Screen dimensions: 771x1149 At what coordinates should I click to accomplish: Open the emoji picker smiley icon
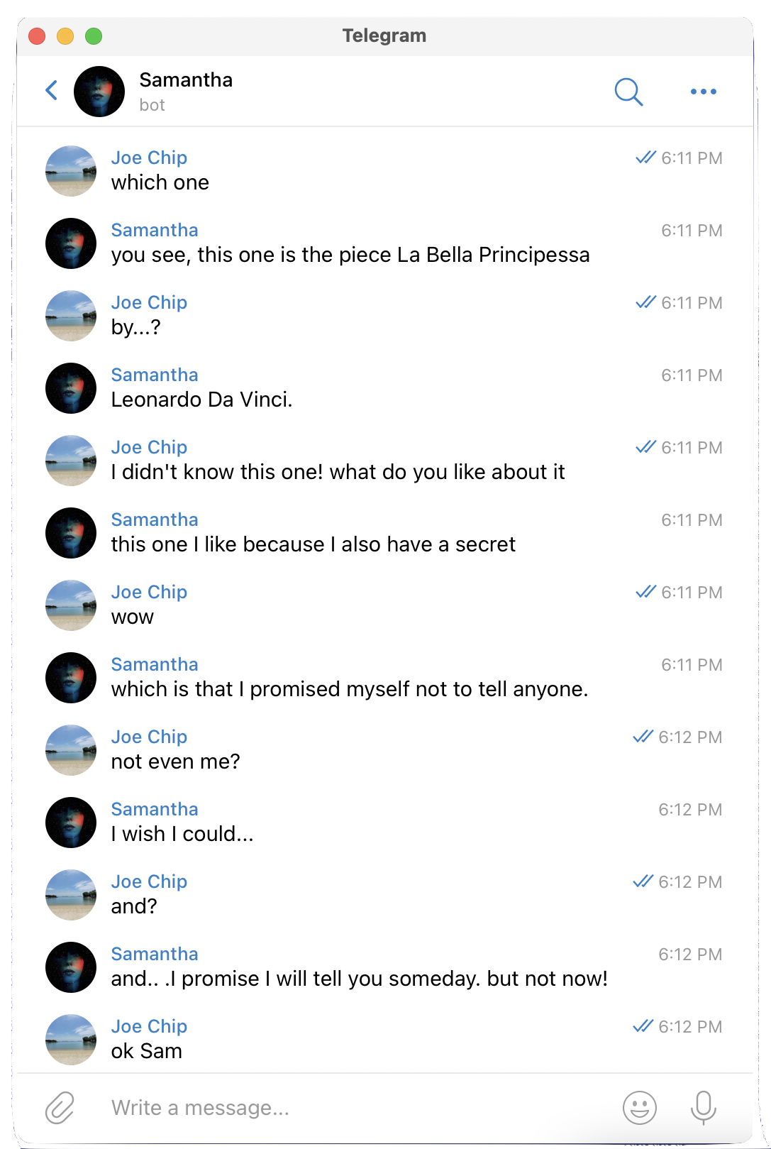click(639, 1108)
